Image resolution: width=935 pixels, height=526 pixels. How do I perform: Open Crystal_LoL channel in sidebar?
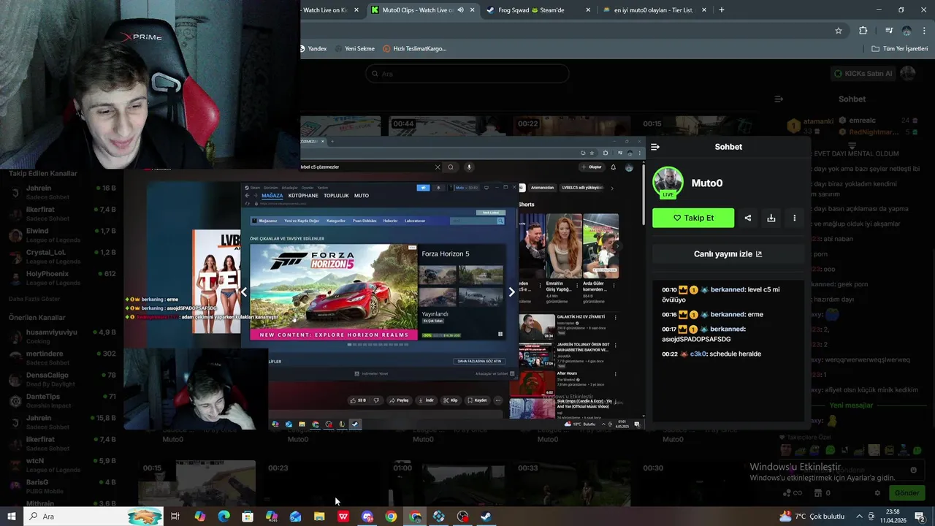(62, 256)
